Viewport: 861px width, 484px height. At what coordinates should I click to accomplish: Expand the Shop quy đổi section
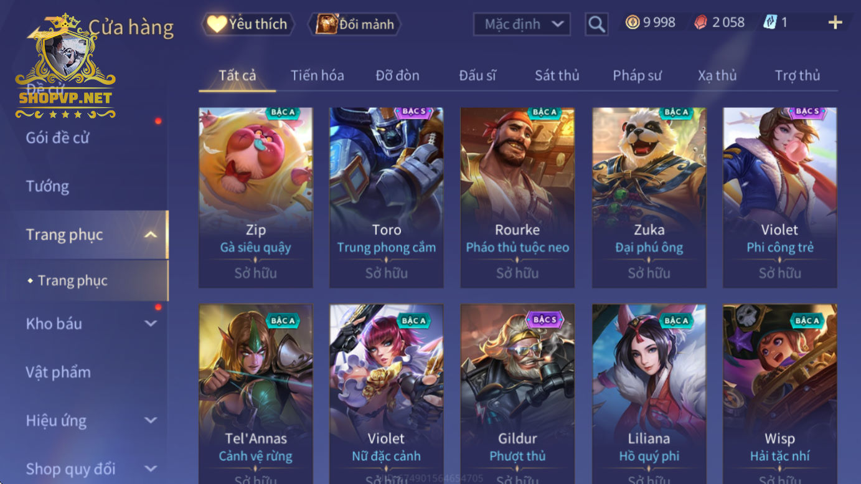click(151, 468)
